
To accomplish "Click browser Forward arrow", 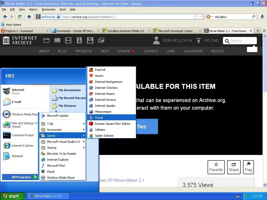I will point(11,17).
